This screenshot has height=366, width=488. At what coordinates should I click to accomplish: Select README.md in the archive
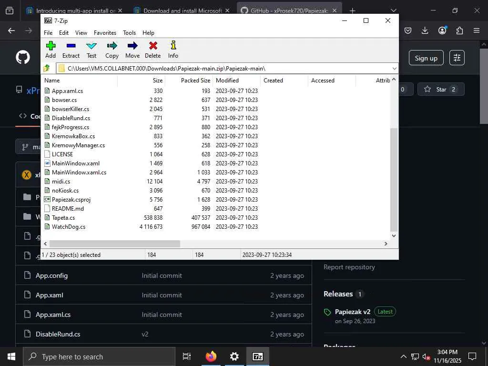(x=68, y=209)
